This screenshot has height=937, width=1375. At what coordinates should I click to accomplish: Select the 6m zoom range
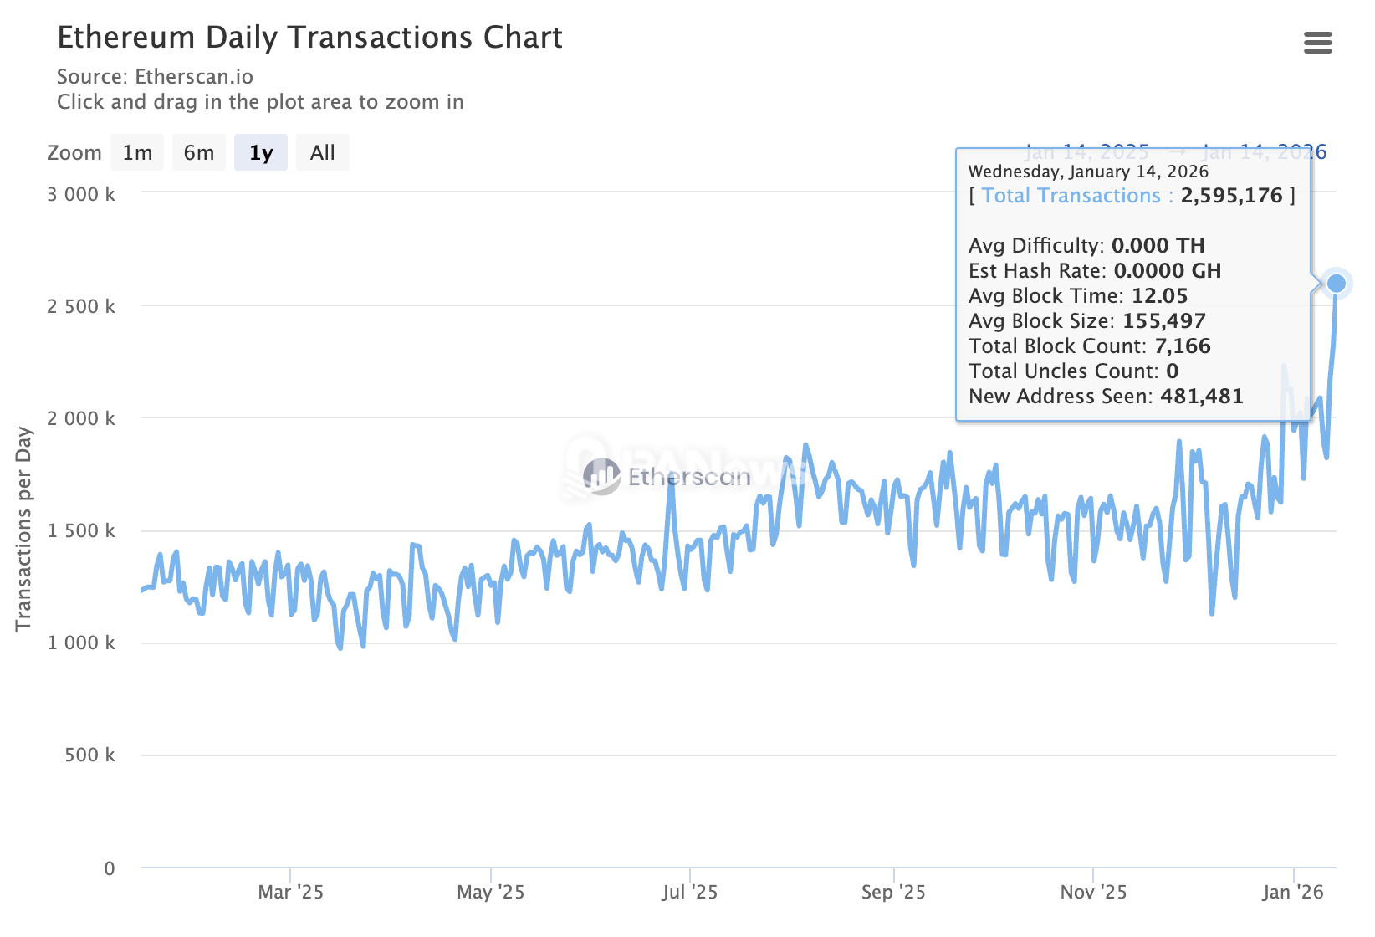[199, 153]
